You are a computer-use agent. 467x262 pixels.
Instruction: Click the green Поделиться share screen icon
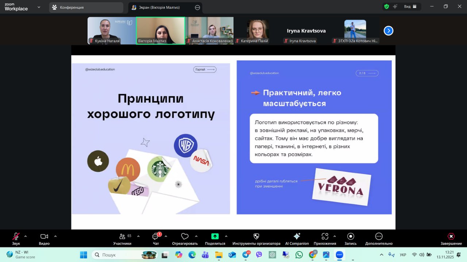pos(215,237)
